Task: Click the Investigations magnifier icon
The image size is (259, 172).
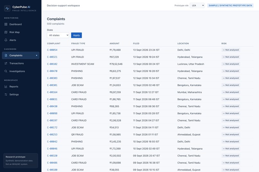Action: point(6,71)
